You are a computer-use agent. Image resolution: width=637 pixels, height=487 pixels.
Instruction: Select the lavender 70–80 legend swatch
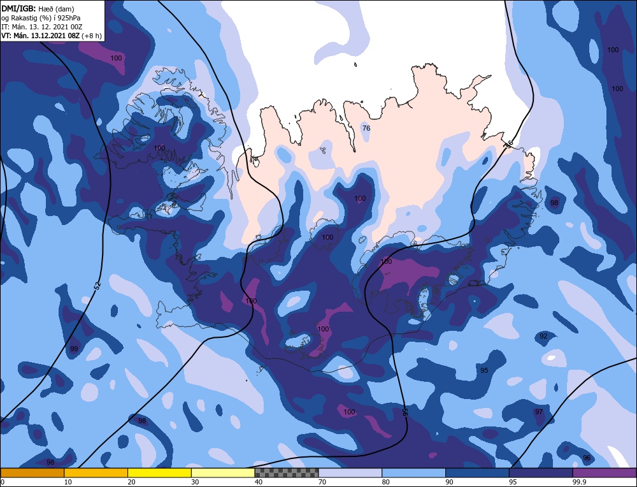click(x=350, y=472)
